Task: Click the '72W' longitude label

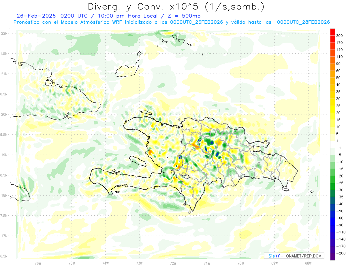Action: coord(173,263)
